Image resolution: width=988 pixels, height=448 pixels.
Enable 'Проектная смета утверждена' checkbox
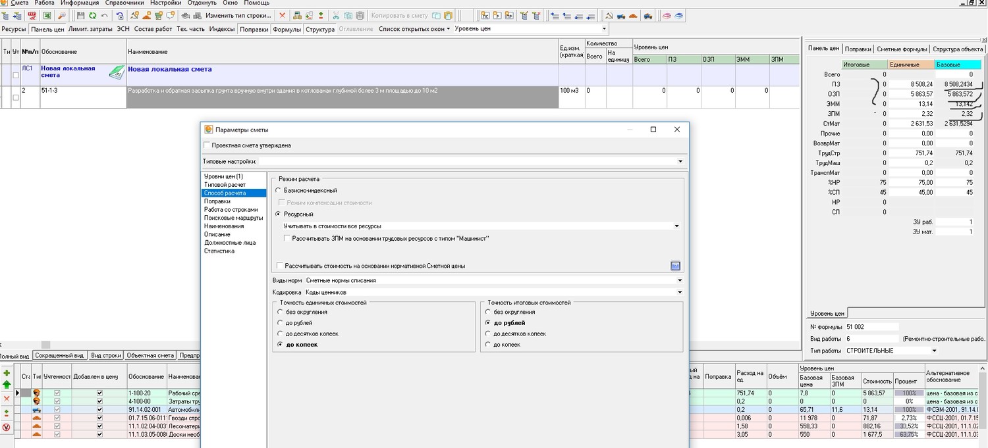click(208, 145)
